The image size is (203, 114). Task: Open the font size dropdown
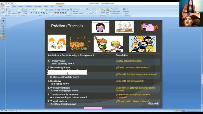point(44,10)
